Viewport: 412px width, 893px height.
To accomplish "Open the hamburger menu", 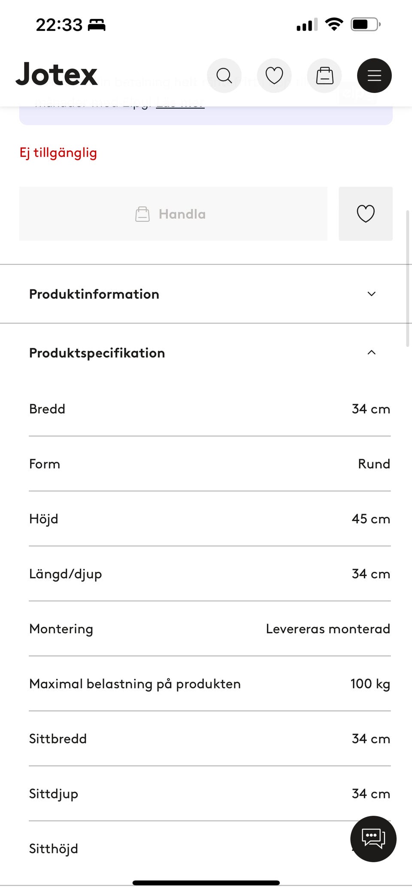I will coord(374,76).
